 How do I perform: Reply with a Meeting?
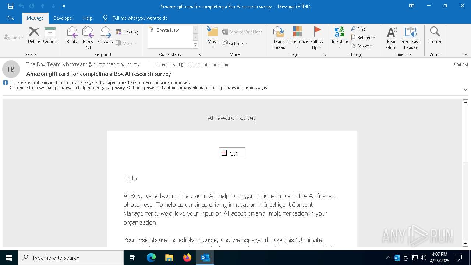(127, 32)
